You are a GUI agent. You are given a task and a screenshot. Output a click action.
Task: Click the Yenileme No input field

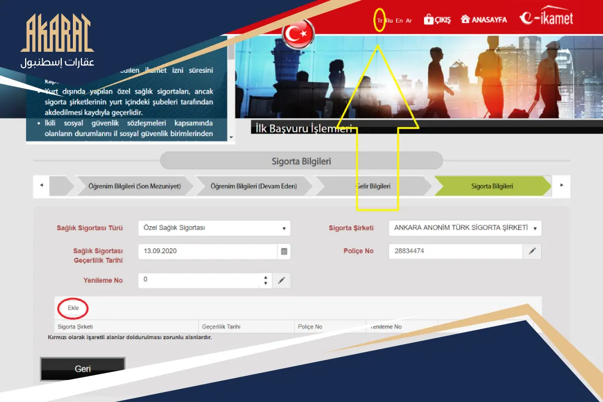pos(199,280)
